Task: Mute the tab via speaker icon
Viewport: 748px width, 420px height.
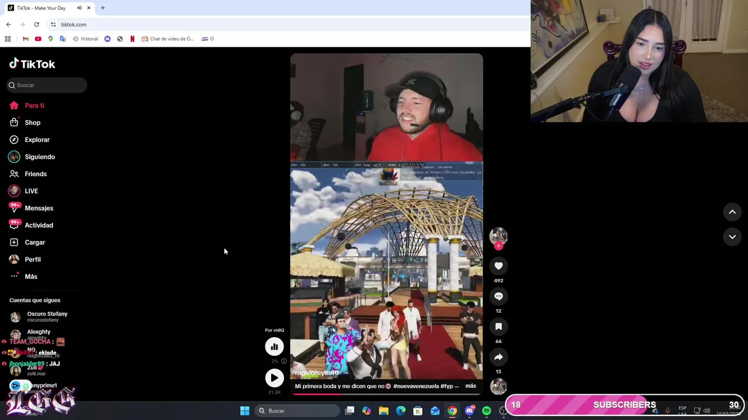Action: click(79, 8)
